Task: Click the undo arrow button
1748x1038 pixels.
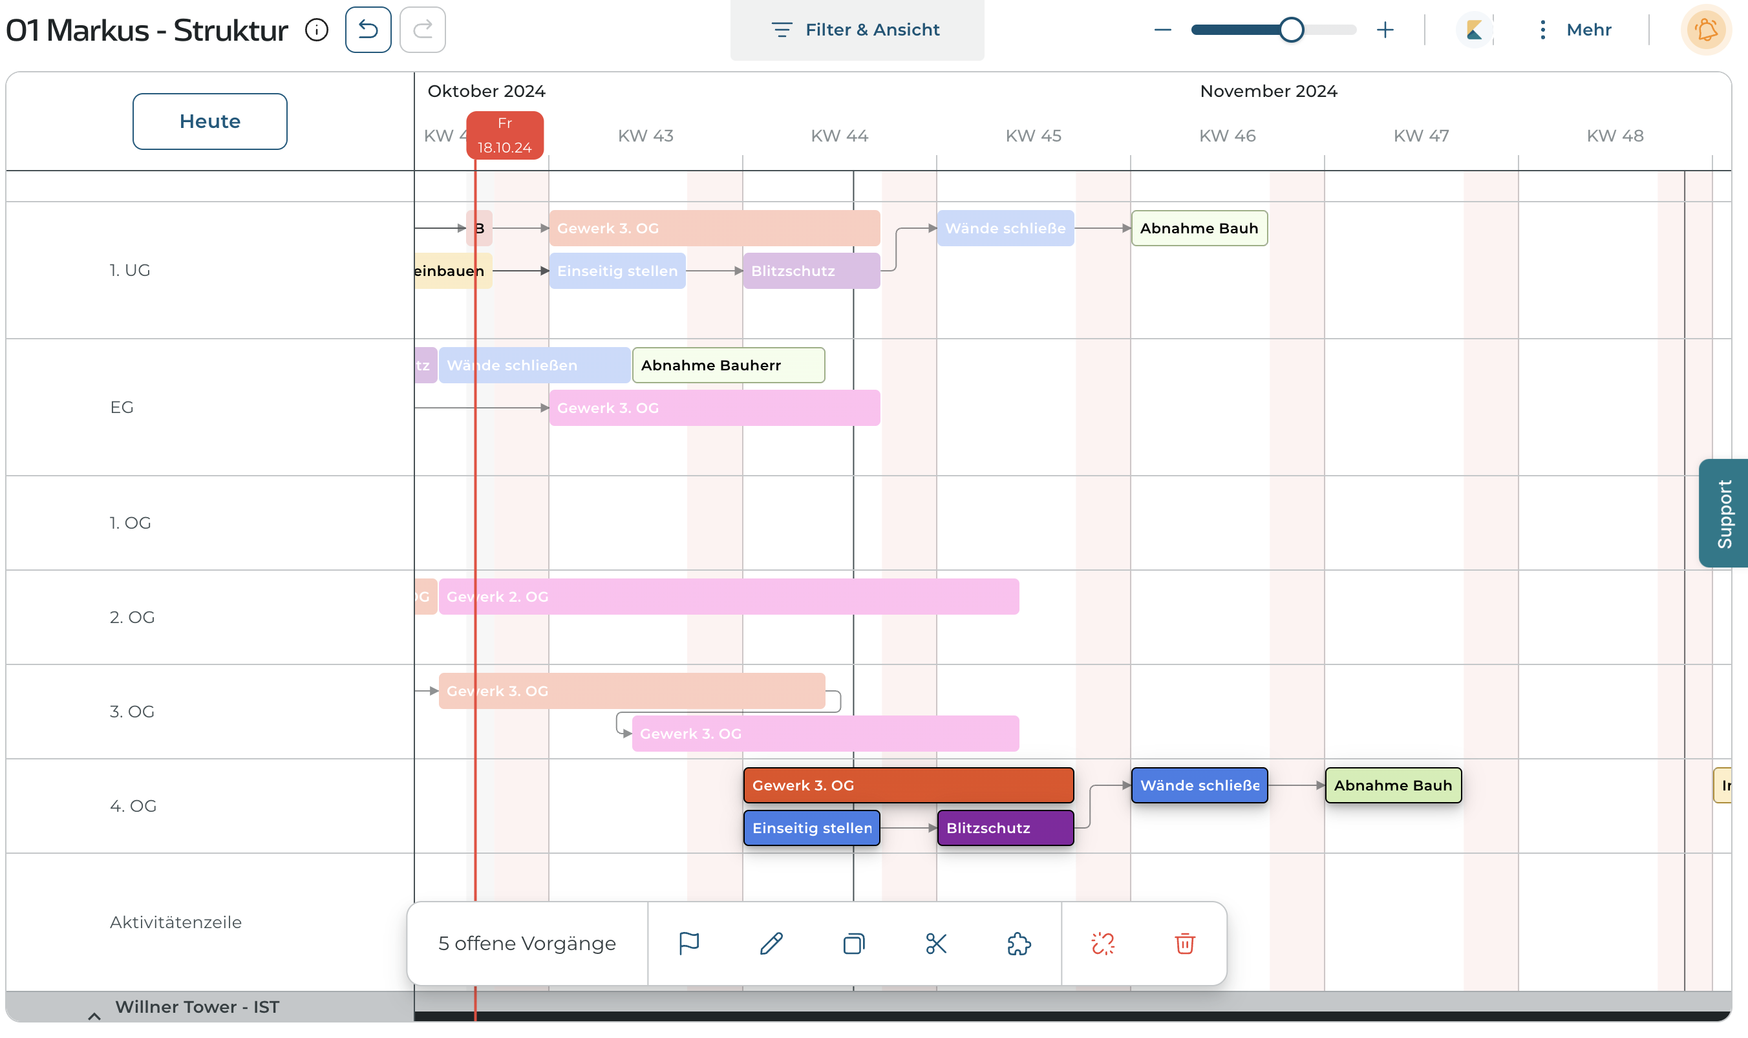Action: coord(368,29)
